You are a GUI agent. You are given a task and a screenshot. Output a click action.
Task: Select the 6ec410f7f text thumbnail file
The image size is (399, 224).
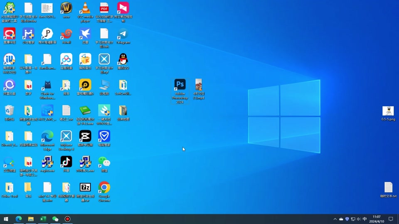click(x=47, y=10)
